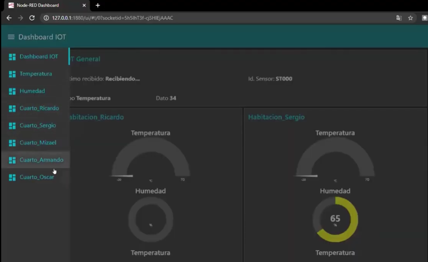Bookmark this page with the star icon

[410, 18]
